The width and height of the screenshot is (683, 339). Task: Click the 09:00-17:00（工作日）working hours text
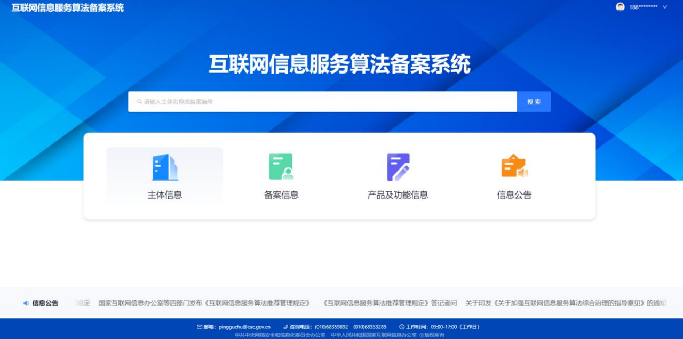pos(455,327)
